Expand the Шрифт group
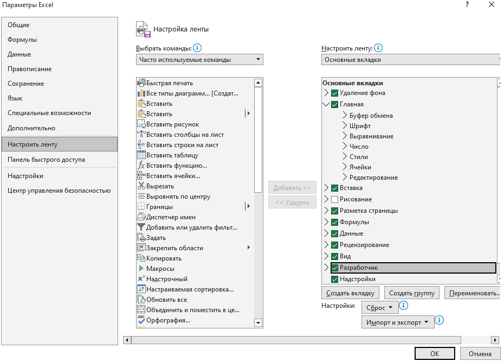 [345, 125]
